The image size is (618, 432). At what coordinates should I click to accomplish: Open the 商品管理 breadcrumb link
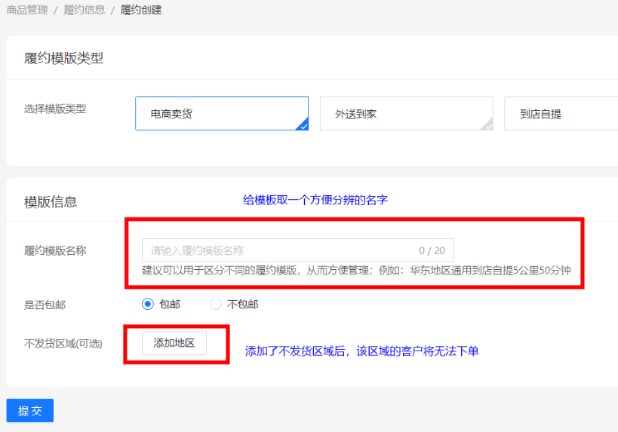(27, 10)
